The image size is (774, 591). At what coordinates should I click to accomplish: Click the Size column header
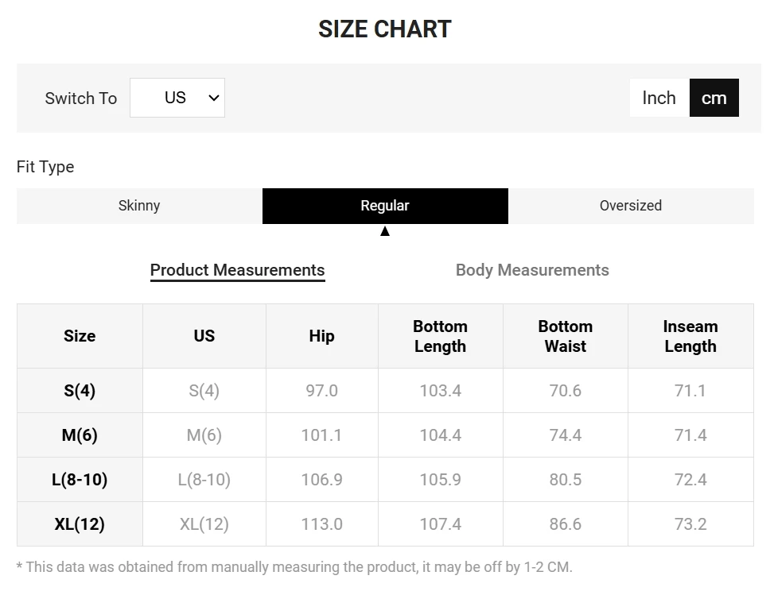[80, 336]
